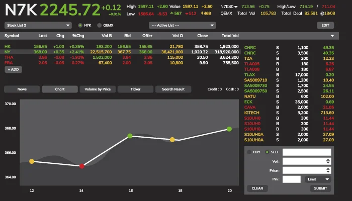Click the green chart point at 20
The image size is (352, 201).
pos(229,129)
